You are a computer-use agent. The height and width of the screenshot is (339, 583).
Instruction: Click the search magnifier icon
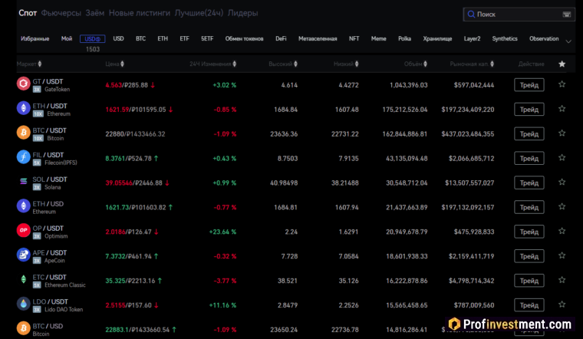click(471, 14)
